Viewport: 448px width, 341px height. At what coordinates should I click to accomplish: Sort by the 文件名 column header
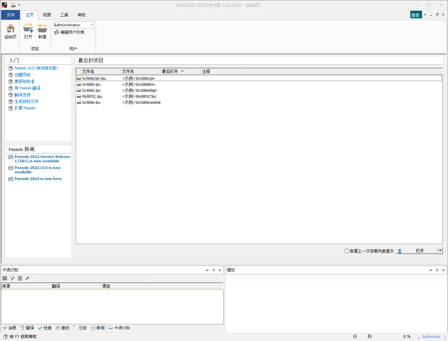[x=101, y=71]
